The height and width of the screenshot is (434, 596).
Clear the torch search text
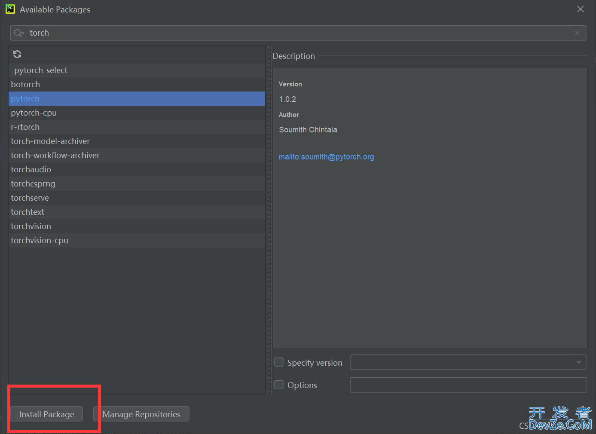pyautogui.click(x=578, y=33)
